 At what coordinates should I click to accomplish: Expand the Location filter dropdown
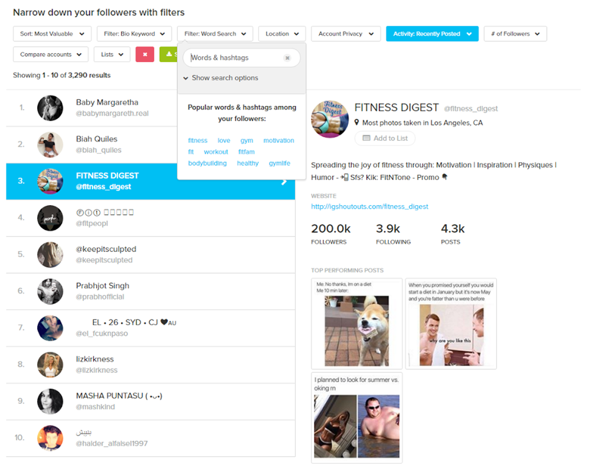click(281, 34)
